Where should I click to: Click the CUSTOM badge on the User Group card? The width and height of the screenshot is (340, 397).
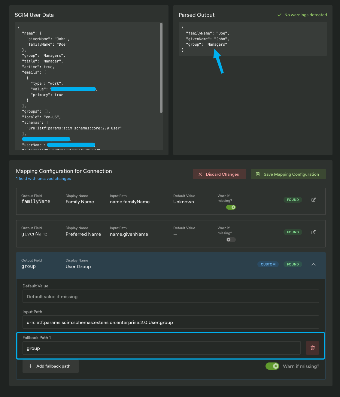pos(268,264)
